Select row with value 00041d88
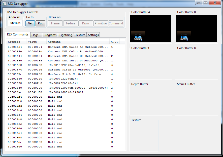The image size is (223, 157). coord(66,92)
